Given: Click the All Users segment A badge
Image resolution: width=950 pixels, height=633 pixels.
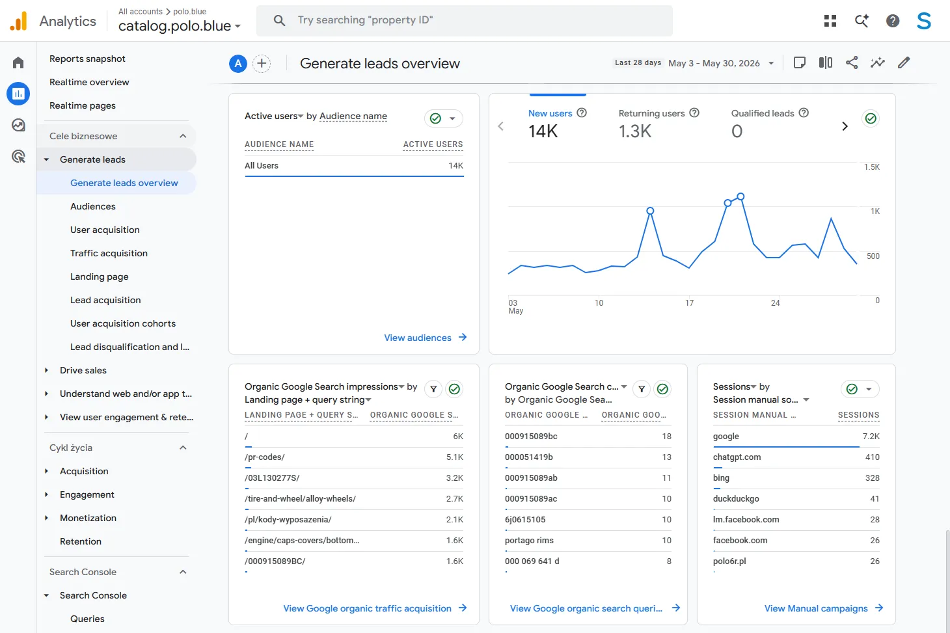Looking at the screenshot, I should click(238, 63).
